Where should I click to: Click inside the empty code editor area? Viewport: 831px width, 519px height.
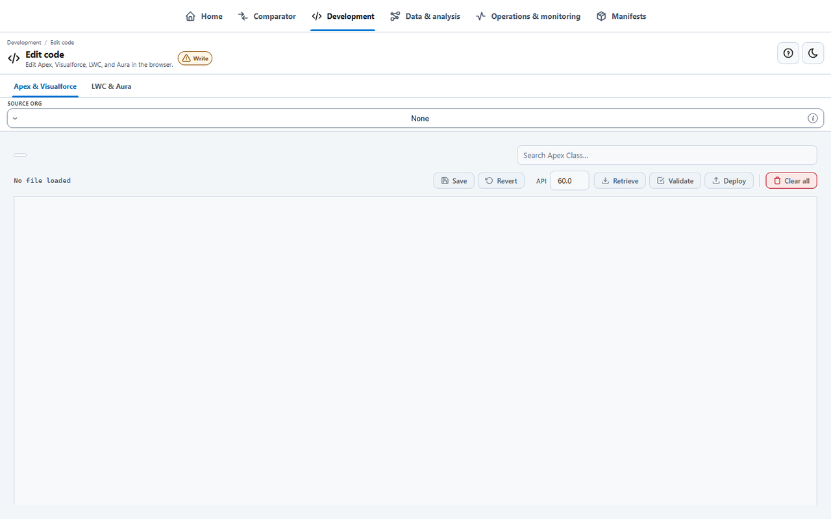[x=415, y=350]
